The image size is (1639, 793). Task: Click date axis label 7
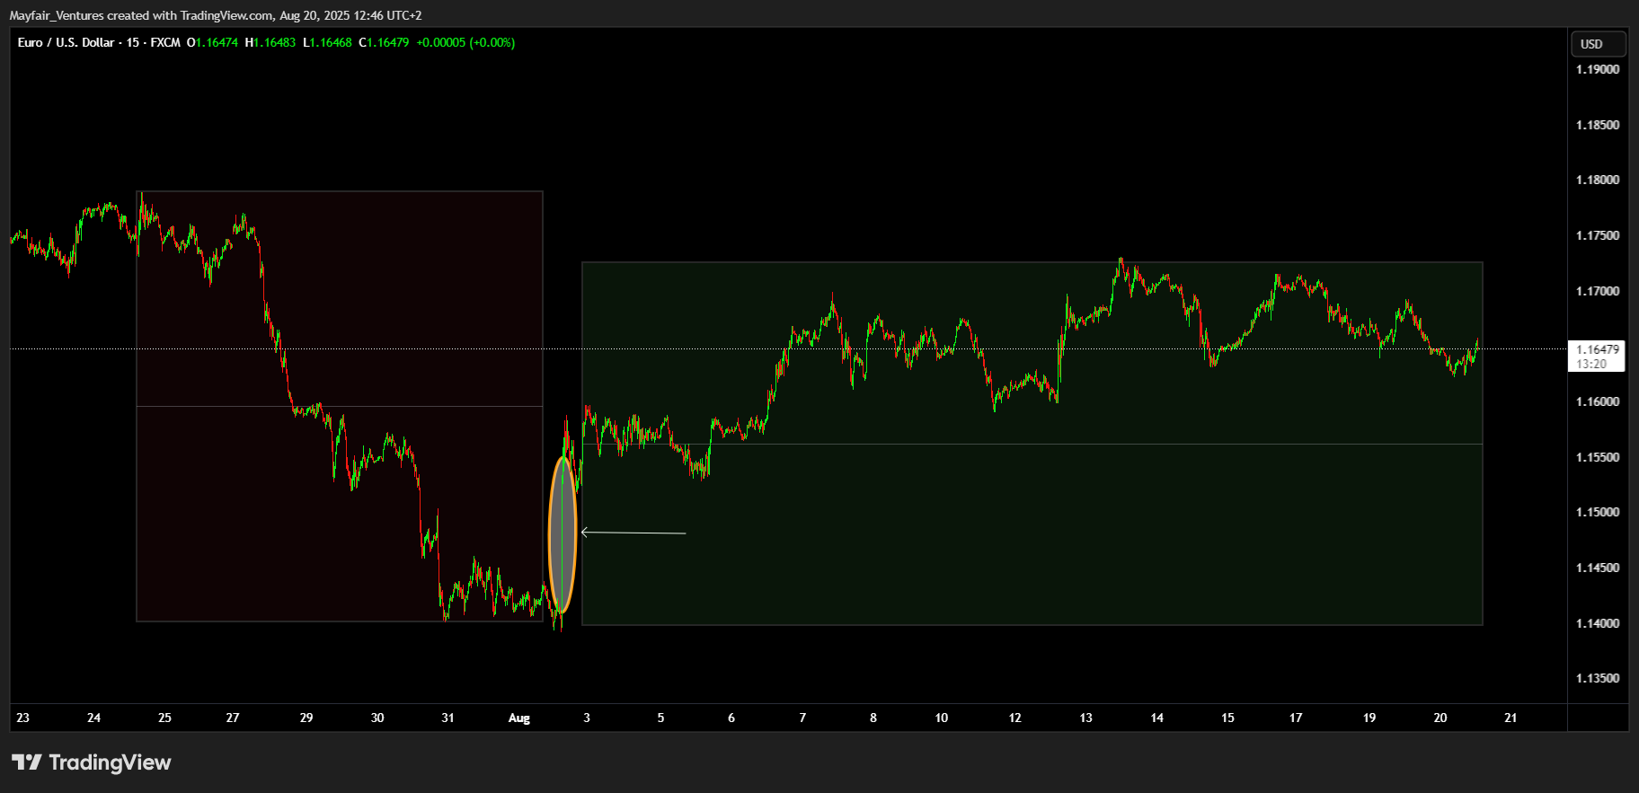click(802, 718)
